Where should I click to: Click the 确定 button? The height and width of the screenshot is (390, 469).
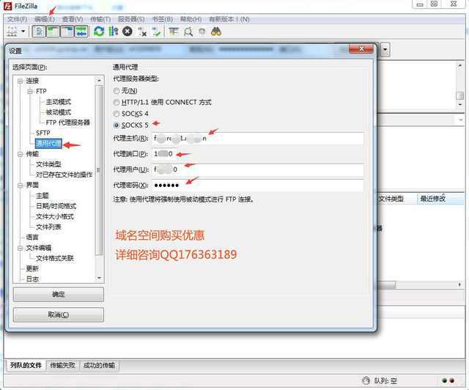tap(59, 294)
